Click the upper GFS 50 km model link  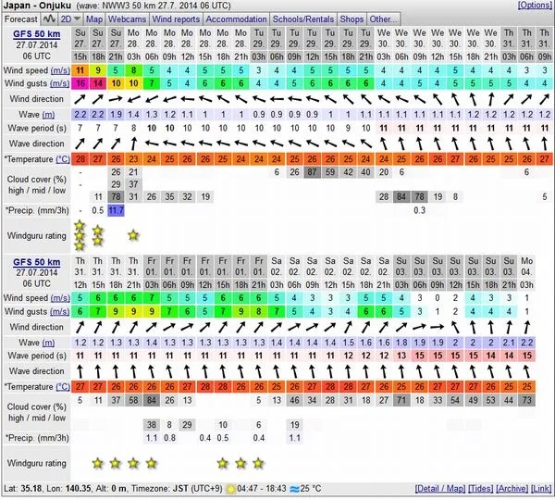36,34
